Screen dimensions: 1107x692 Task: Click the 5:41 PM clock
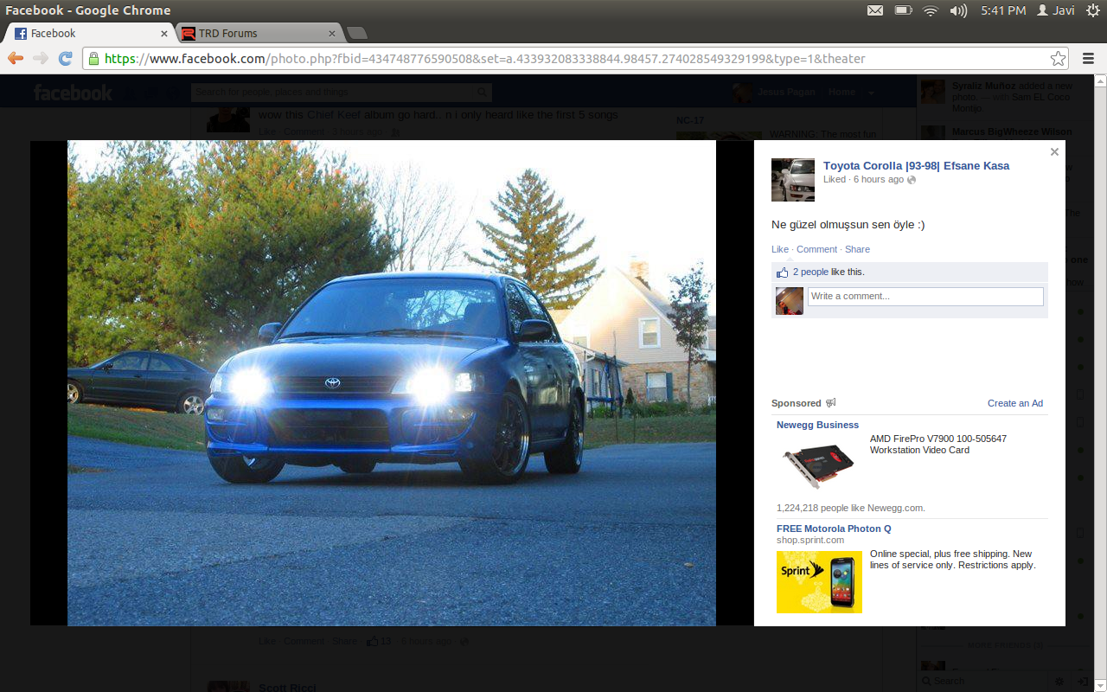point(1003,10)
